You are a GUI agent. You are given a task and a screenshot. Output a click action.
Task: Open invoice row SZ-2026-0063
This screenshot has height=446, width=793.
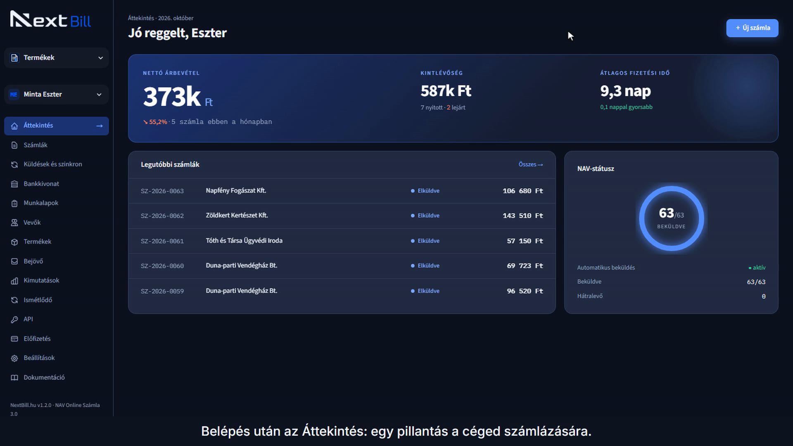(x=342, y=191)
